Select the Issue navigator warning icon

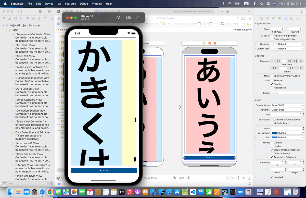[x=27, y=18]
